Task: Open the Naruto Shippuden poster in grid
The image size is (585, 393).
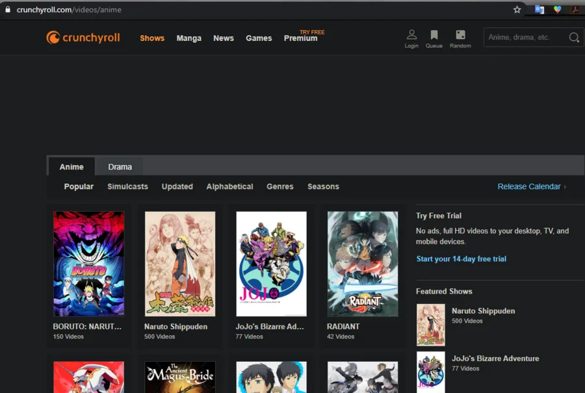Action: pos(180,264)
